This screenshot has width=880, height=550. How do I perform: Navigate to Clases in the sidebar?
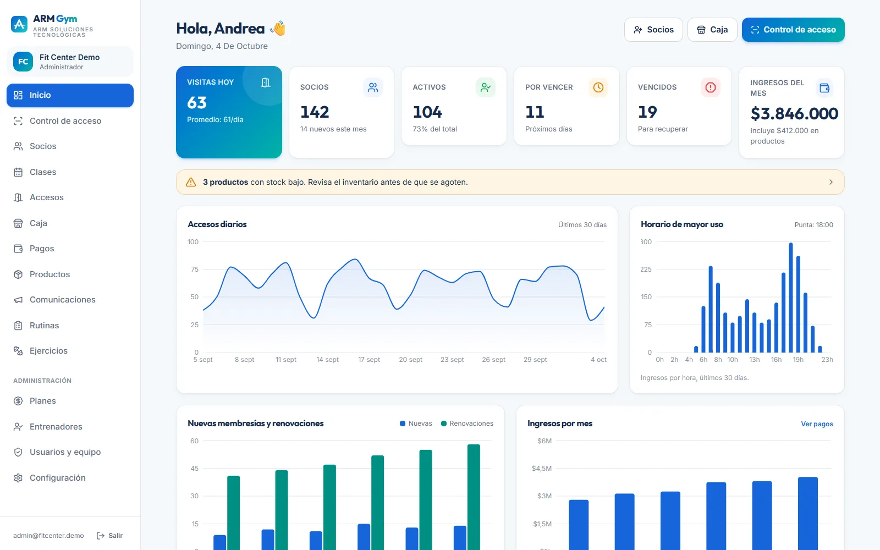(70, 172)
